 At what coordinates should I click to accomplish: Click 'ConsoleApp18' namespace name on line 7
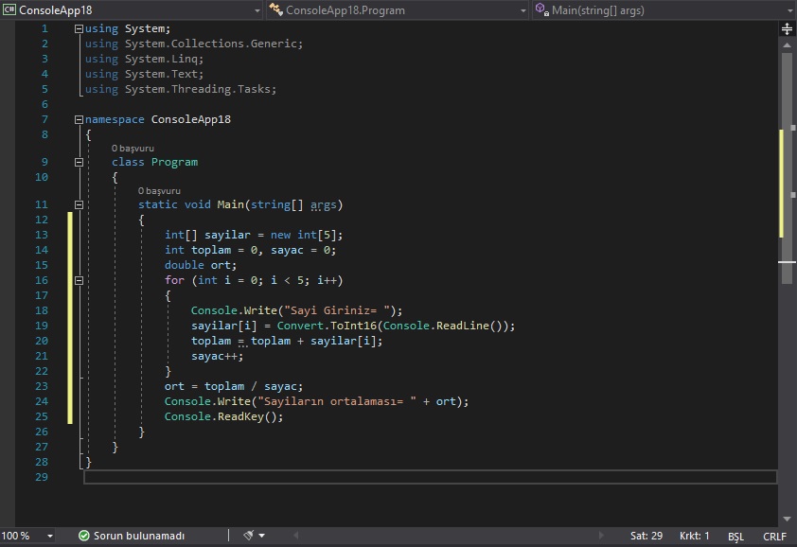191,119
